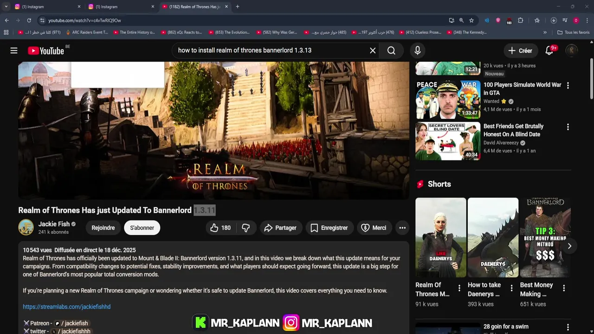Open options for Best Money Making short
The height and width of the screenshot is (334, 594).
pos(564,288)
